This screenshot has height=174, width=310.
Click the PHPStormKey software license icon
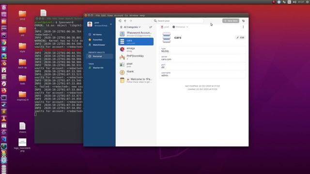(122, 57)
